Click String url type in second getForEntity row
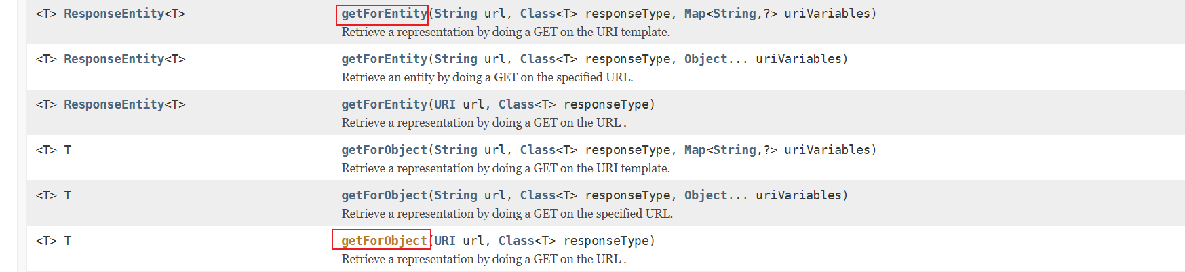 [x=456, y=59]
